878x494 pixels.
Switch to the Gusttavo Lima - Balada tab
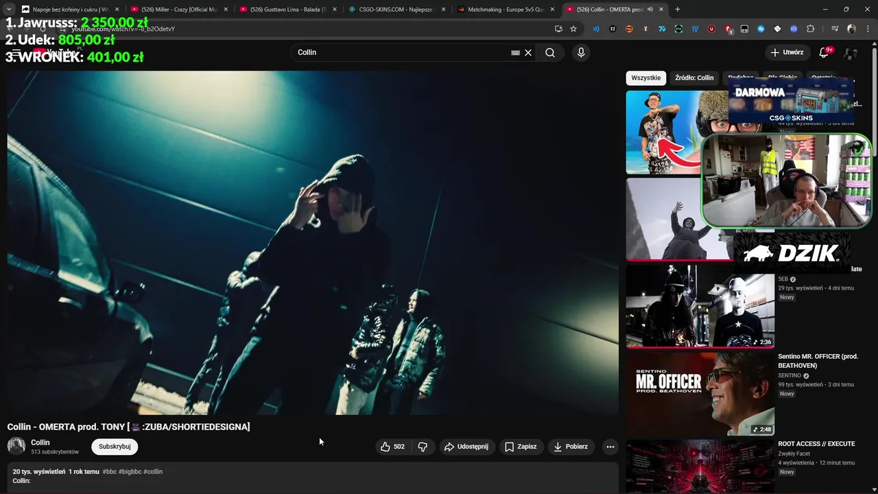click(x=288, y=9)
